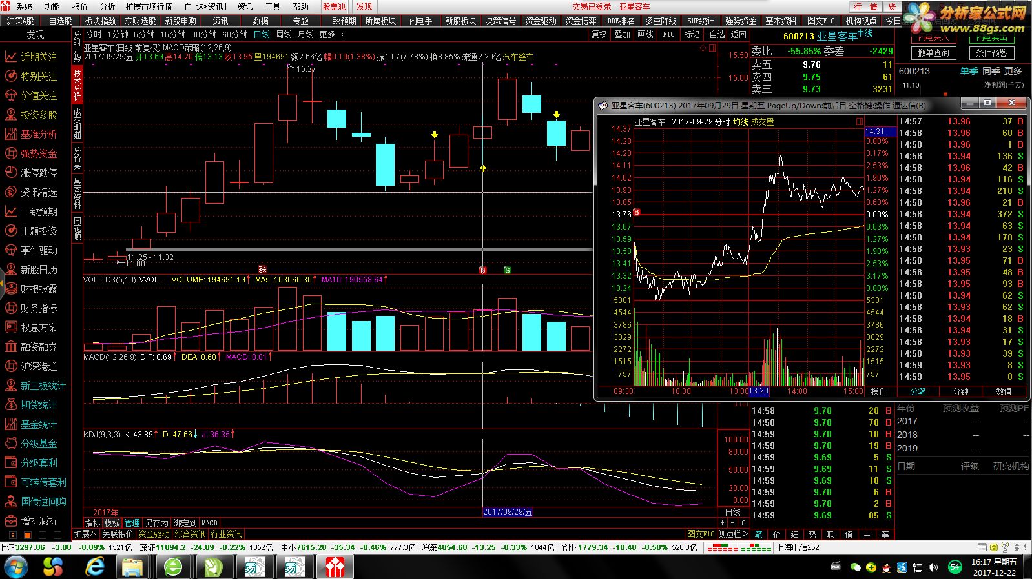Image resolution: width=1032 pixels, height=579 pixels.
Task: Open the 功能 menu
Action: point(52,6)
